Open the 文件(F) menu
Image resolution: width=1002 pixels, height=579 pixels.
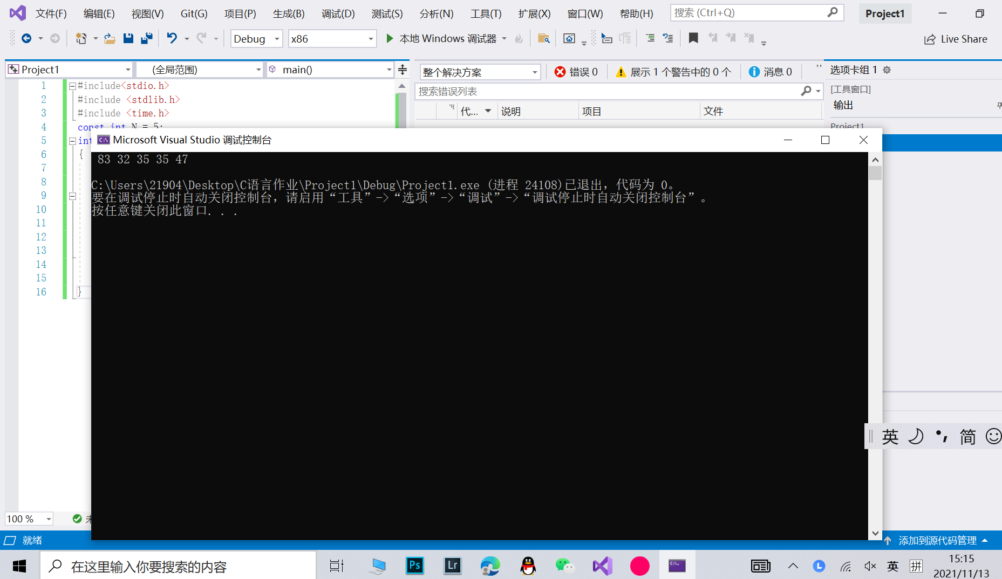(x=51, y=13)
